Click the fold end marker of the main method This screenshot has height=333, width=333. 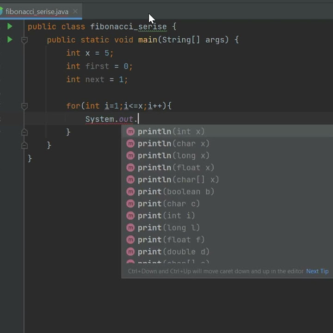click(x=25, y=145)
